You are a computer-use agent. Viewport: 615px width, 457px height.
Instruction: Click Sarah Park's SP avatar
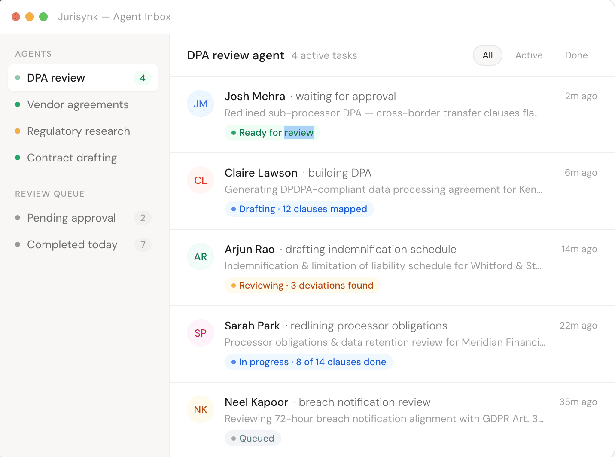201,333
